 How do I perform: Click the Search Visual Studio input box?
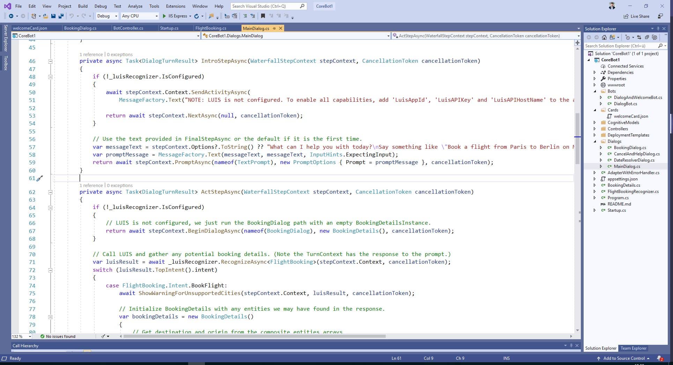269,6
